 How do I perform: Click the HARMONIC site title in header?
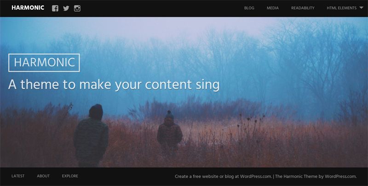[x=28, y=8]
